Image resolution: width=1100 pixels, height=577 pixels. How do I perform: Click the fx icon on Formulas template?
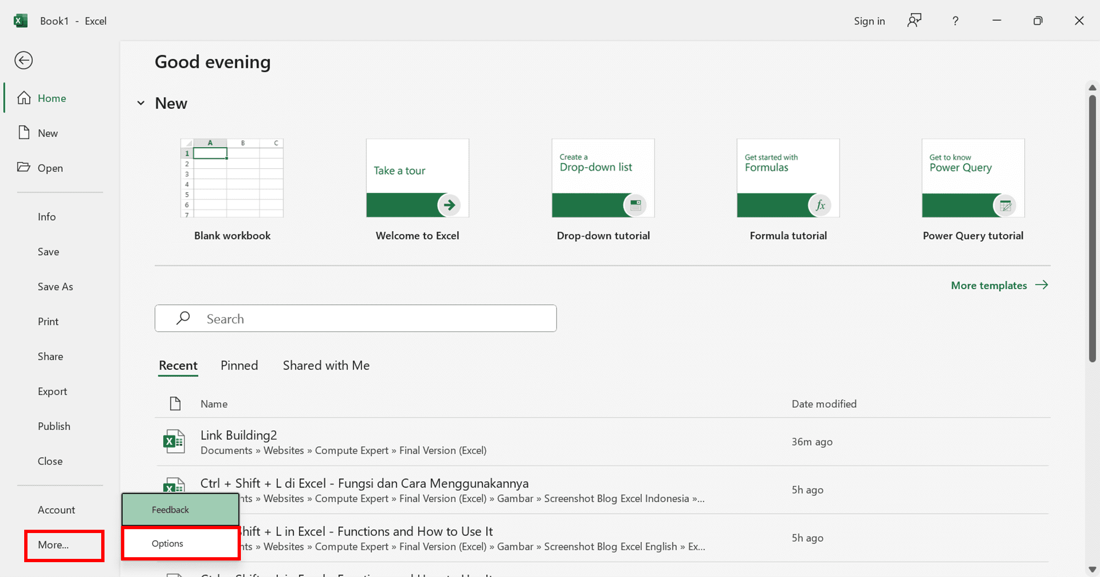820,205
